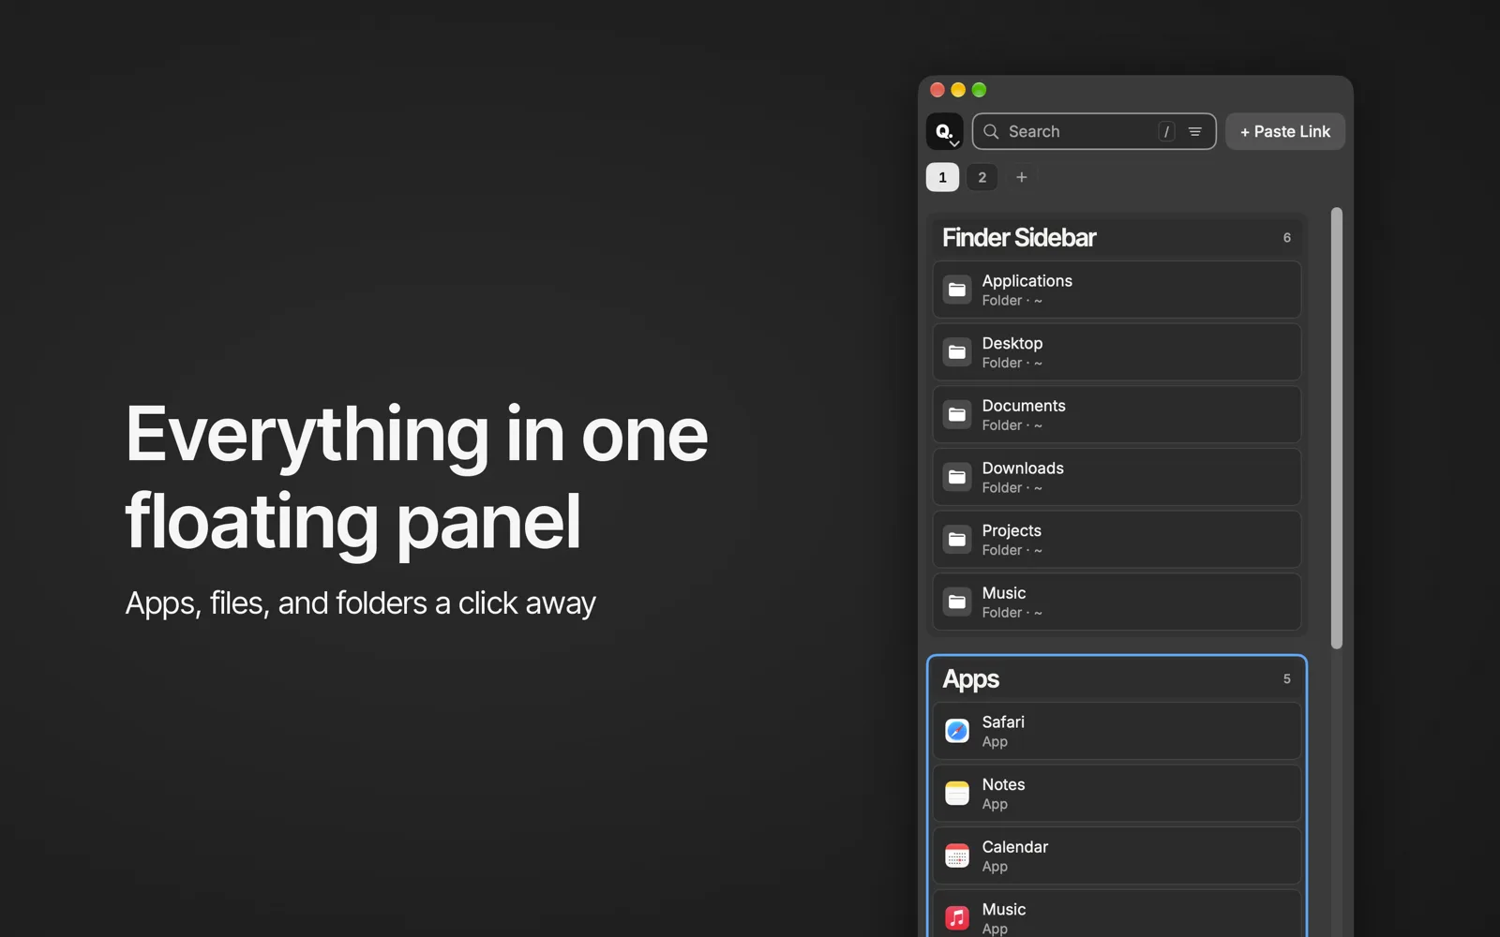
Task: Open the Desktop folder text label
Action: tap(1012, 344)
